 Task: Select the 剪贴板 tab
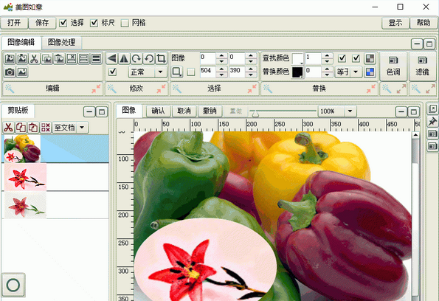(x=18, y=111)
